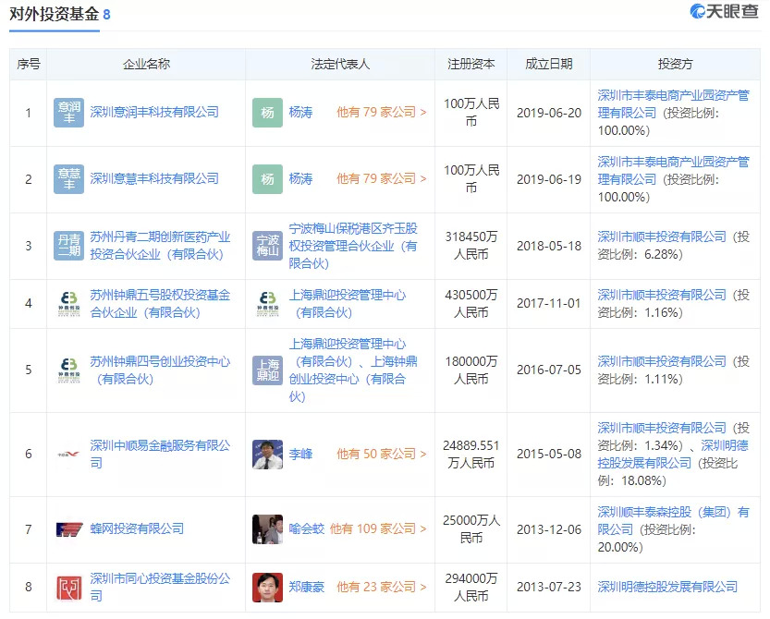Select the 对外投资基金 tab heading
Screen dimensions: 770x619
point(55,14)
